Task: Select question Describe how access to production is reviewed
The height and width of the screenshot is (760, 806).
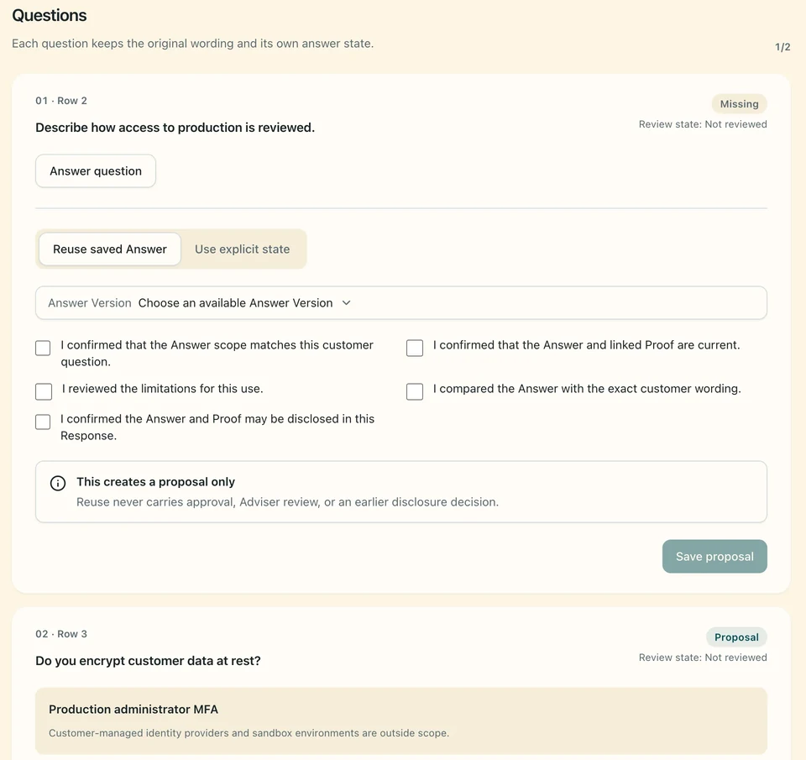Action: coord(175,128)
